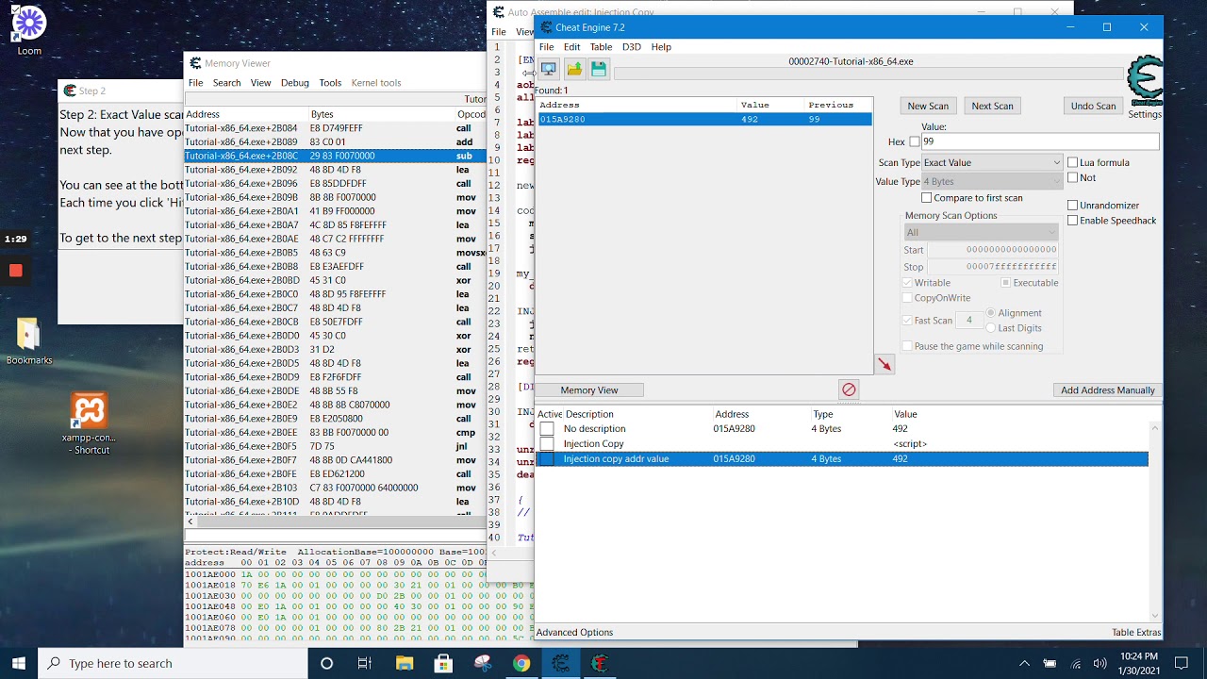
Task: Select found address 015A9280 row
Action: [x=703, y=119]
